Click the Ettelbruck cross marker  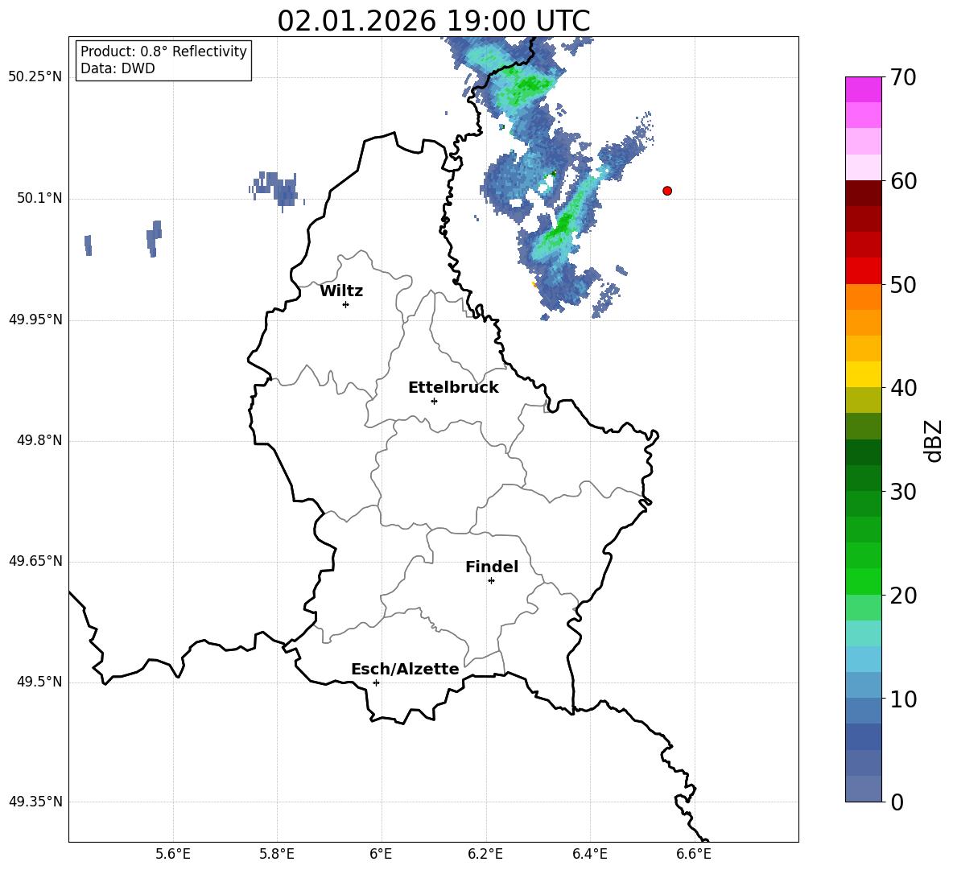pyautogui.click(x=434, y=401)
